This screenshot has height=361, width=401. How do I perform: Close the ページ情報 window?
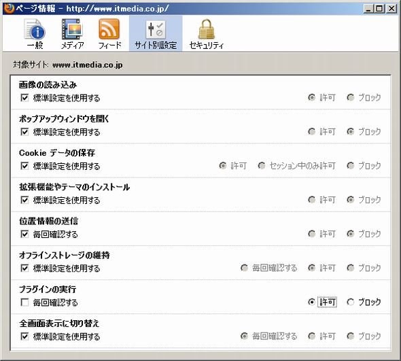click(391, 9)
